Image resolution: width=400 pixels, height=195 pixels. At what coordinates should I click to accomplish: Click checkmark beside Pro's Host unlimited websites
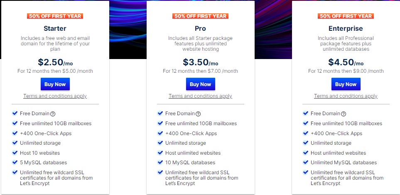(x=160, y=153)
